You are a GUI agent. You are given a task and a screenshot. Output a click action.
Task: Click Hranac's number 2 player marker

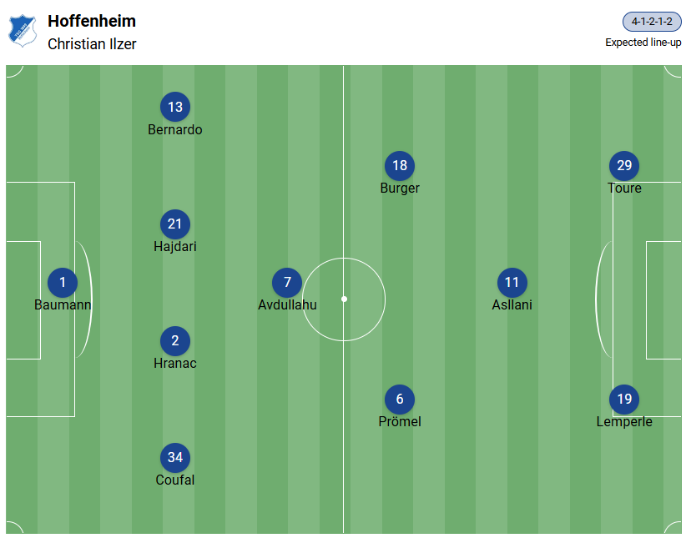pyautogui.click(x=175, y=341)
